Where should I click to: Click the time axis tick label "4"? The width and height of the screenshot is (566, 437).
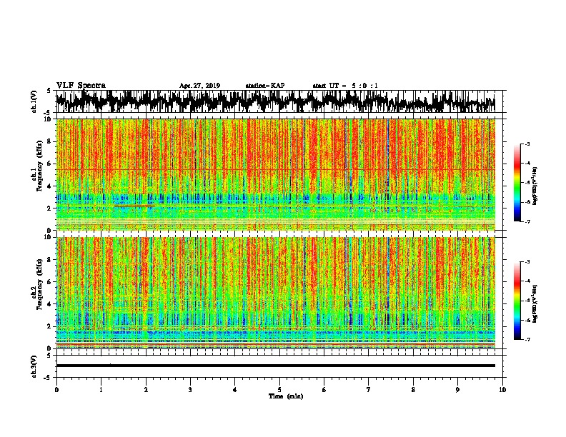[x=235, y=390]
